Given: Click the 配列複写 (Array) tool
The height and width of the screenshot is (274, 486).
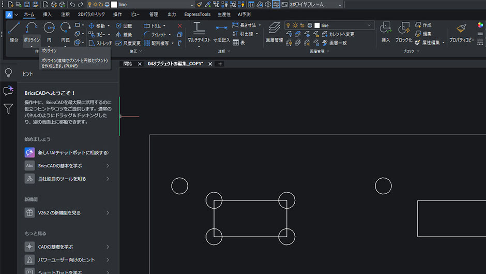Looking at the screenshot, I should (157, 43).
